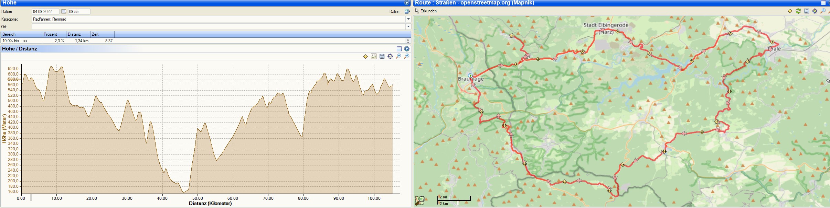Open the Höhe panel header menu
This screenshot has width=830, height=208.
point(407,3)
